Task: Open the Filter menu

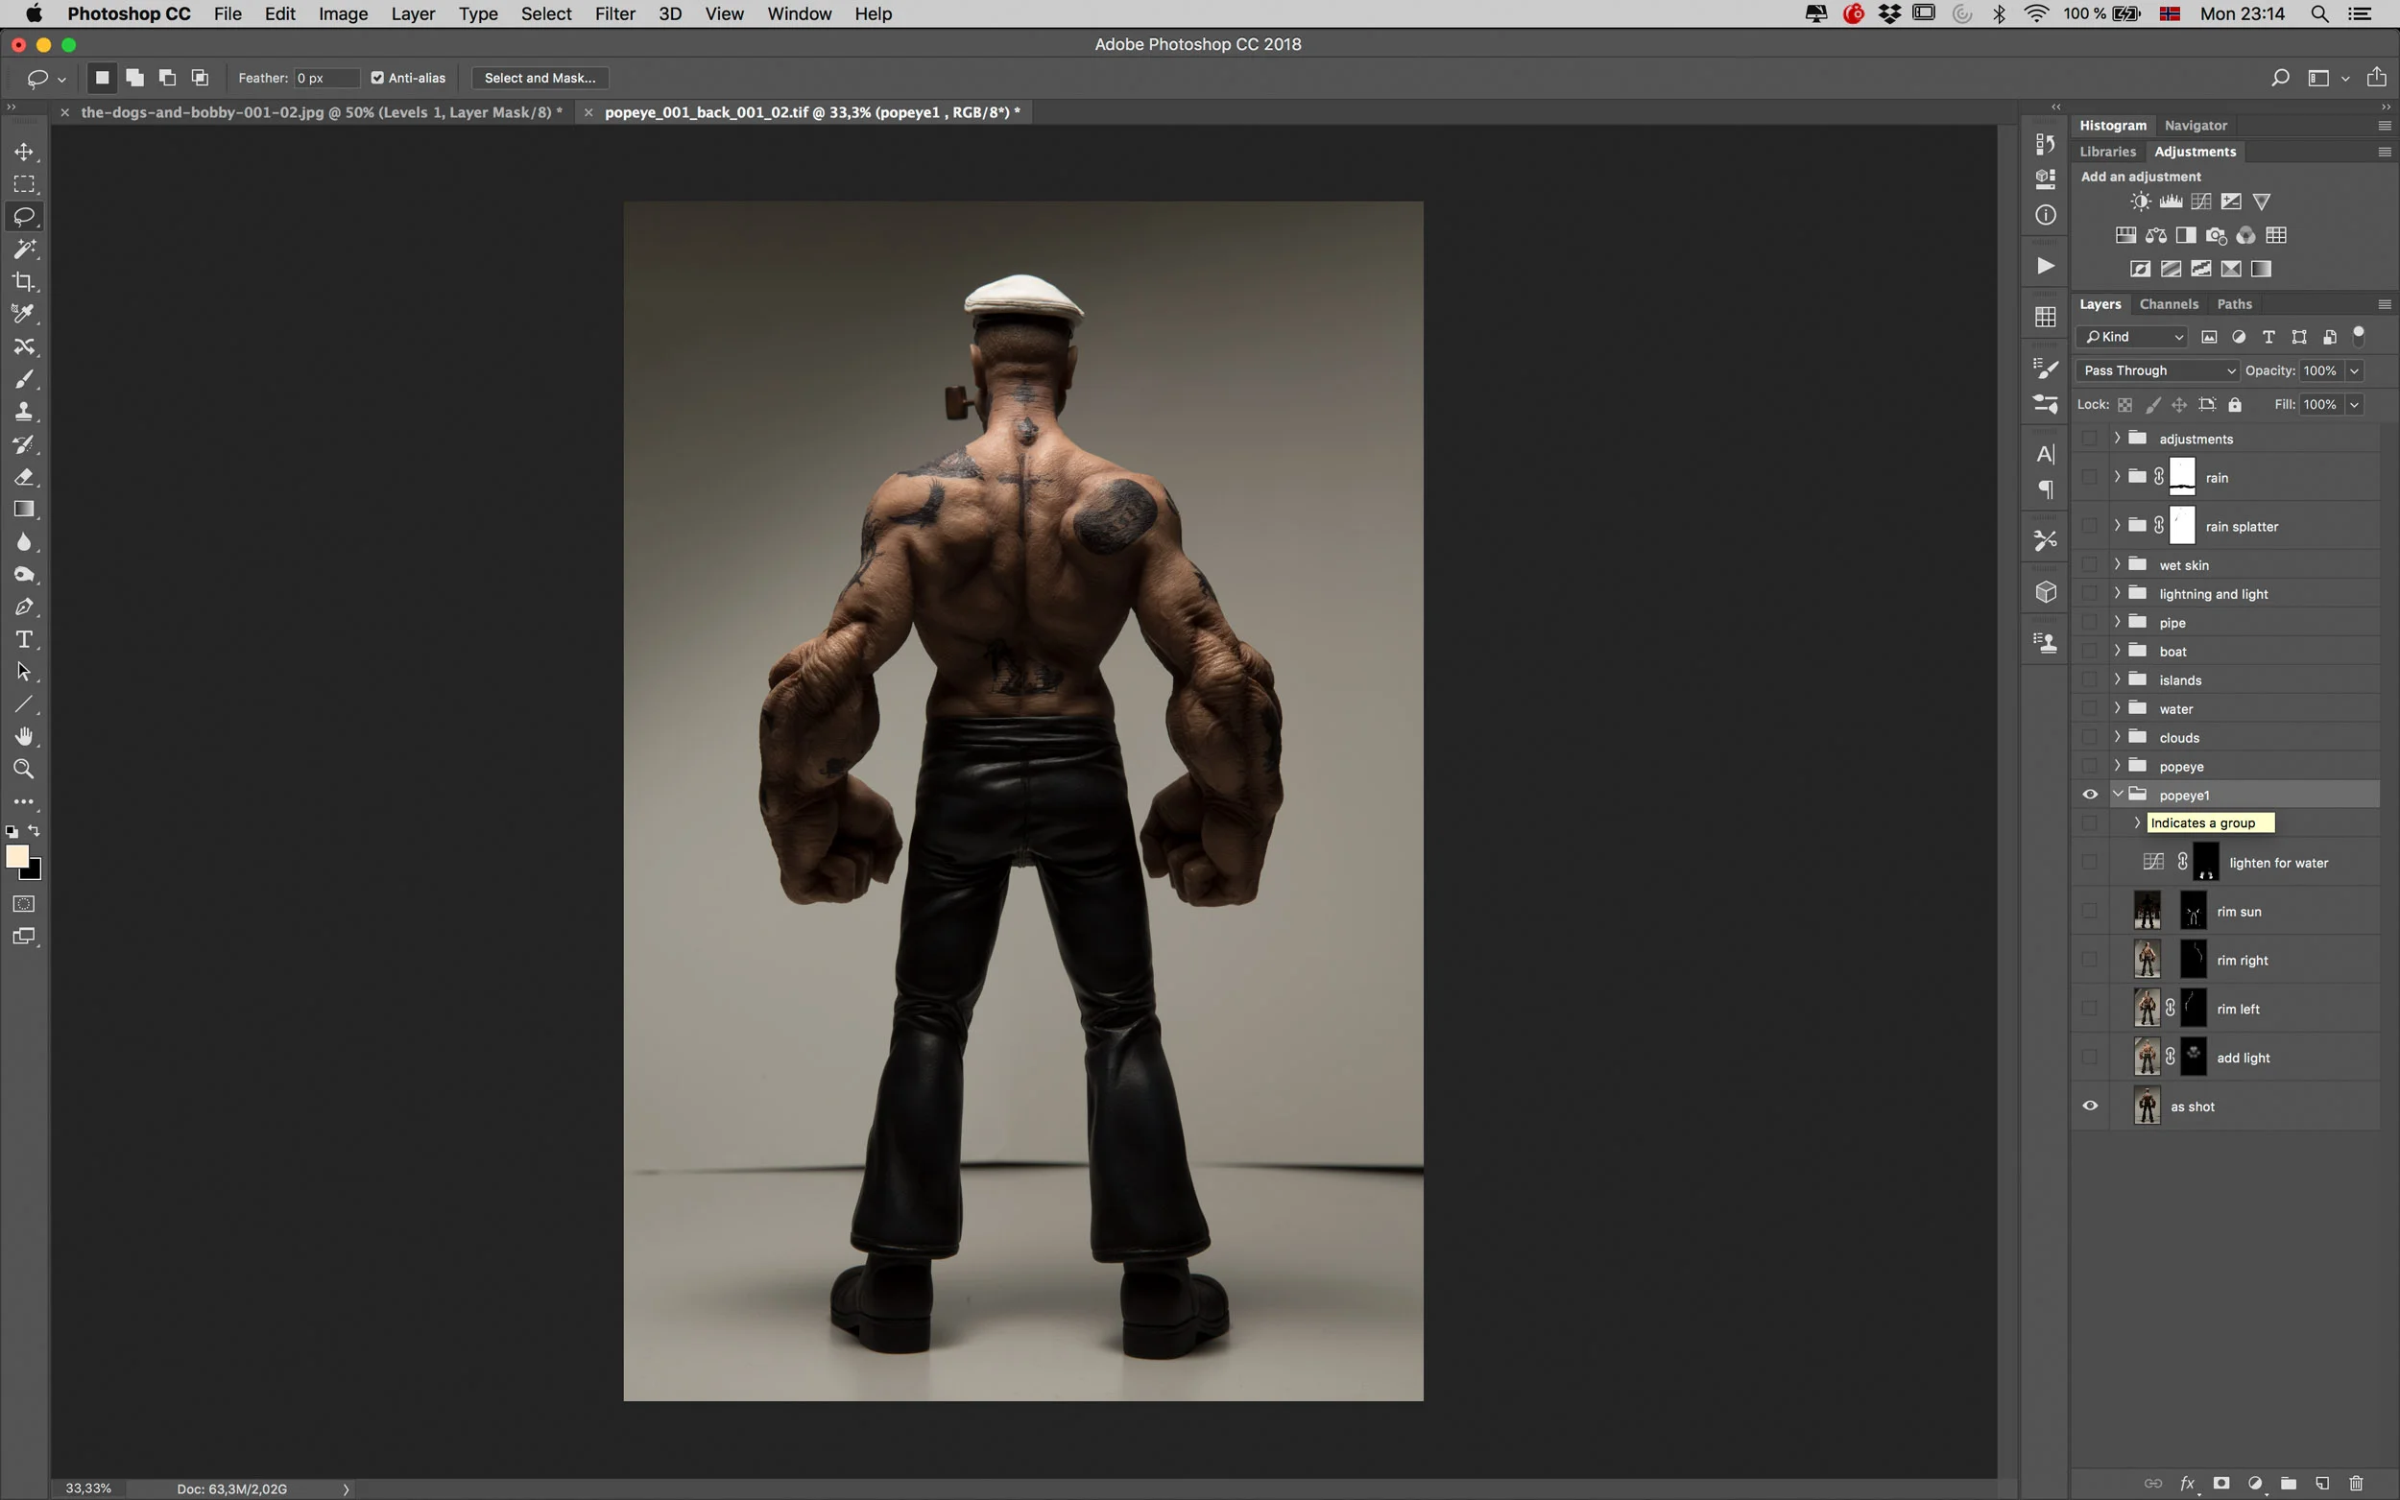Action: tap(614, 13)
